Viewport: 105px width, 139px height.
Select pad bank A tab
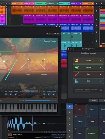coord(70,106)
